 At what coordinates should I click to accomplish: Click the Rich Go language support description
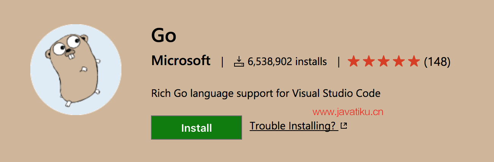coord(266,93)
